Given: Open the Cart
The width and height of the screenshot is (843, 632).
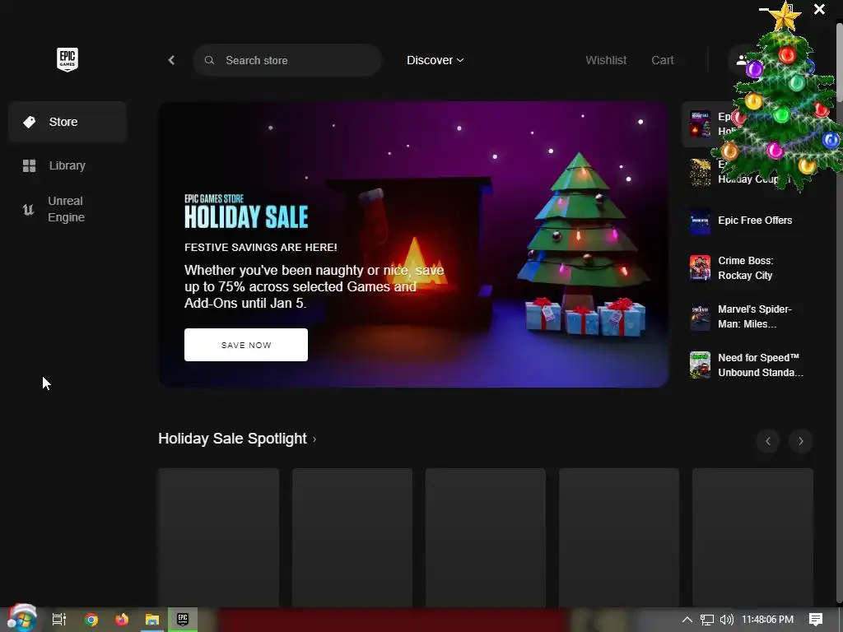Looking at the screenshot, I should click(x=663, y=60).
